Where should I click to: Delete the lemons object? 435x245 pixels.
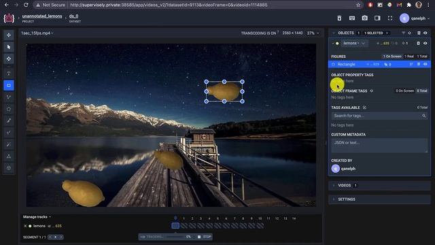(419, 44)
